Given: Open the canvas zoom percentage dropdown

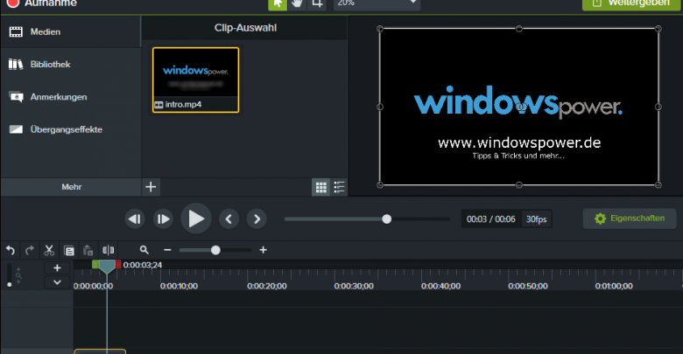Looking at the screenshot, I should point(377,3).
